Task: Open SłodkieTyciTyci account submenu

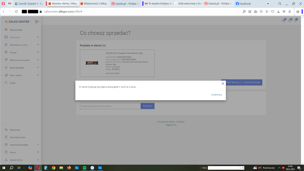Action: (x=38, y=160)
